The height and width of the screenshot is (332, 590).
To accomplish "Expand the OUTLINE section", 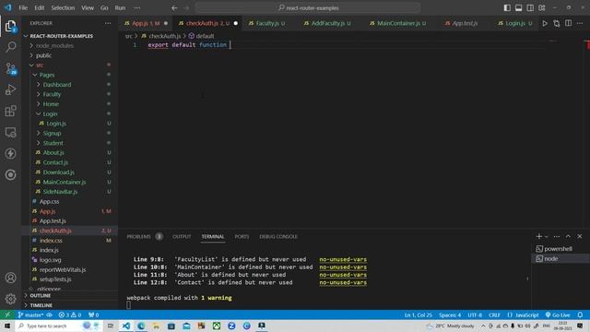I will tap(41, 295).
